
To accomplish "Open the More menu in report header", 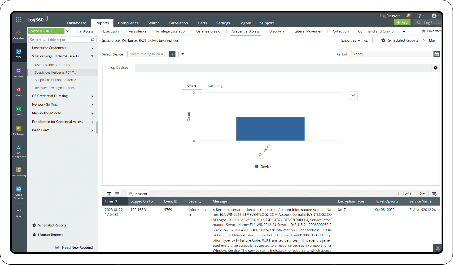I will click(430, 41).
